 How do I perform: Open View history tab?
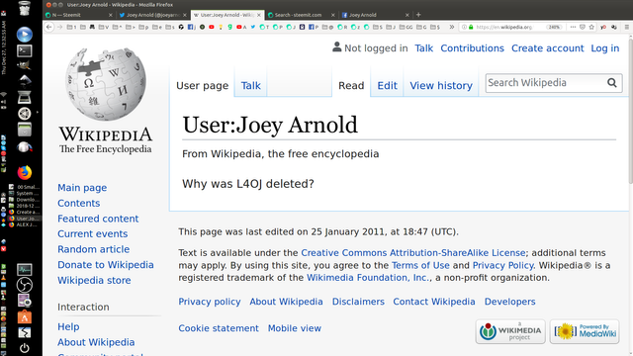(x=441, y=86)
